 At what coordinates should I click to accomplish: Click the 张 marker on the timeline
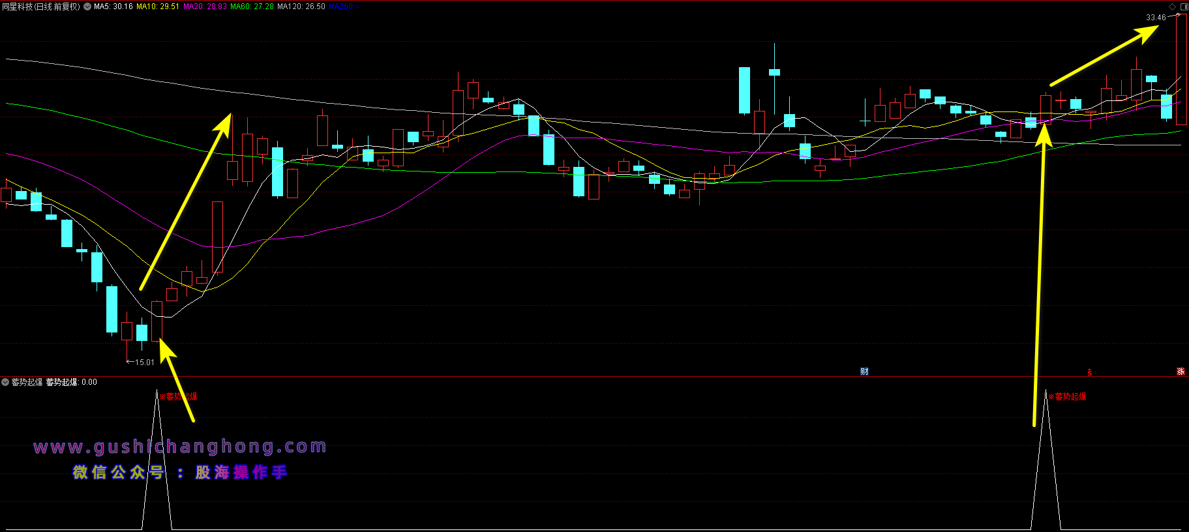(x=1181, y=372)
